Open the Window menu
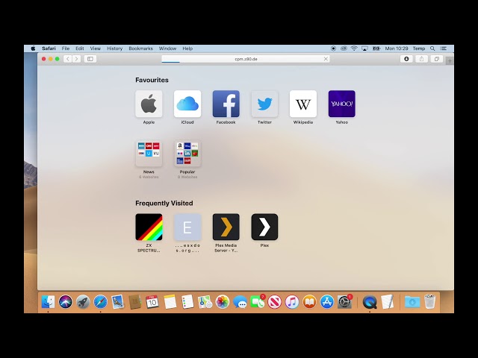This screenshot has height=358, width=478. coord(167,48)
